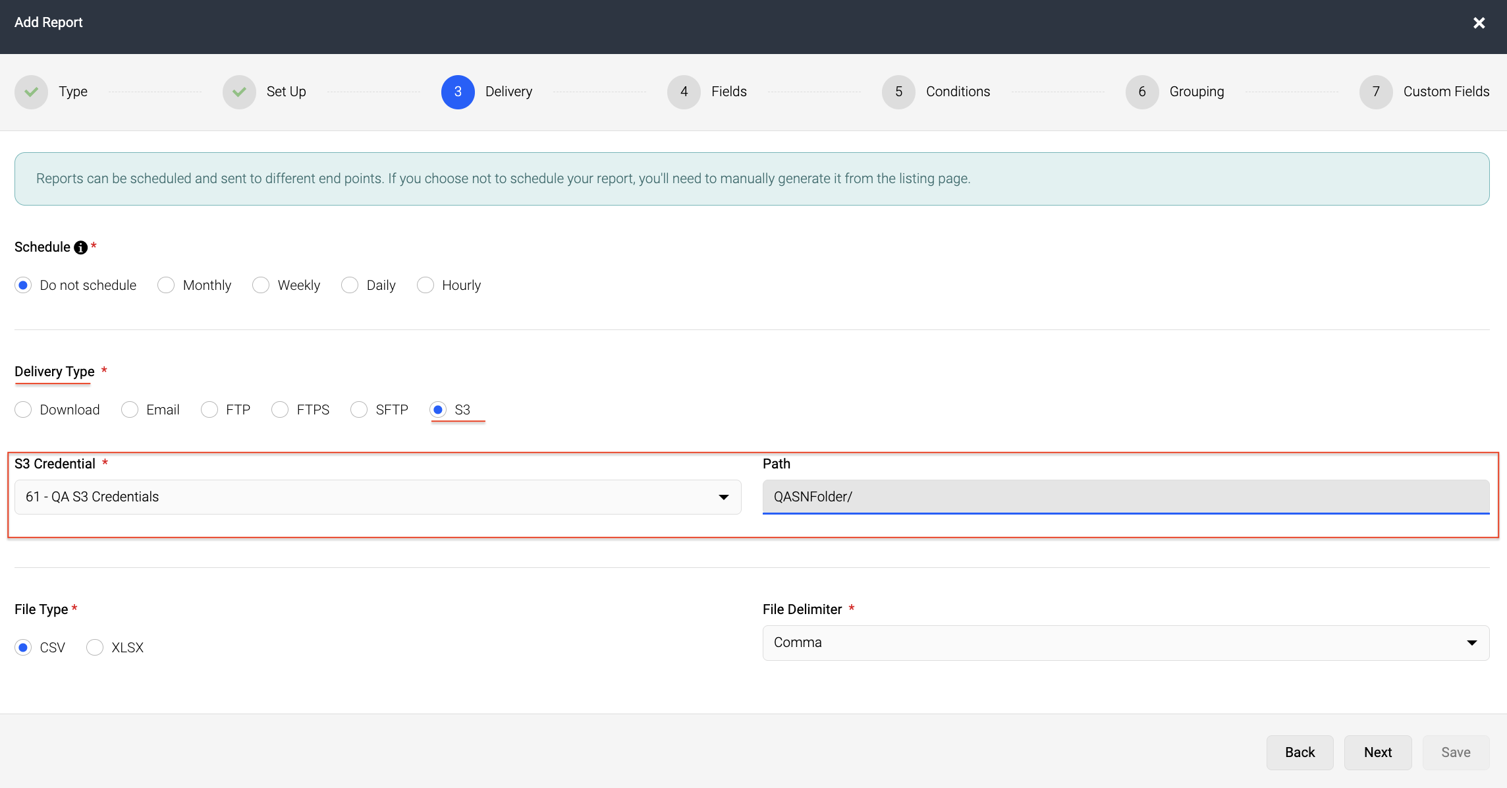
Task: Select Email delivery type
Action: (130, 410)
